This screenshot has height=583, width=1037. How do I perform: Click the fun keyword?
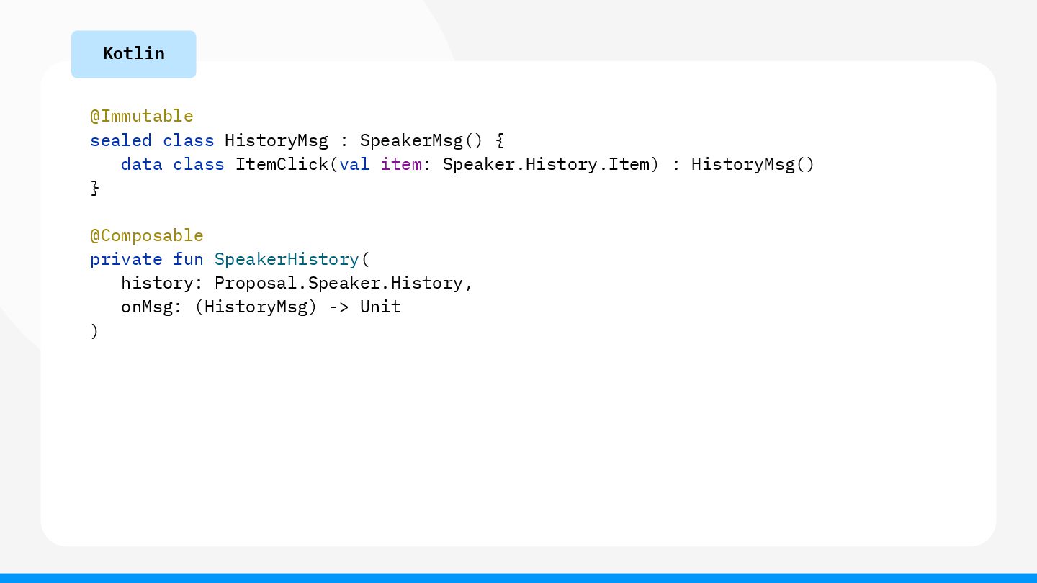point(188,259)
